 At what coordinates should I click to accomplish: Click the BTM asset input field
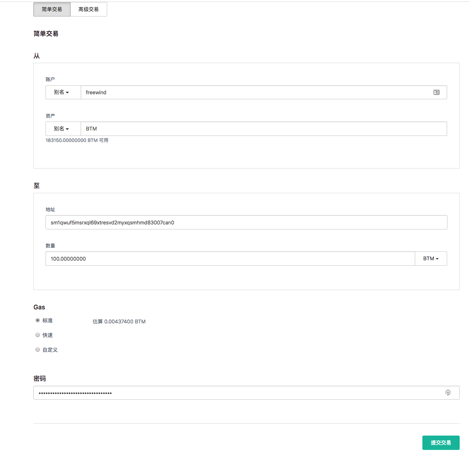(x=215, y=129)
